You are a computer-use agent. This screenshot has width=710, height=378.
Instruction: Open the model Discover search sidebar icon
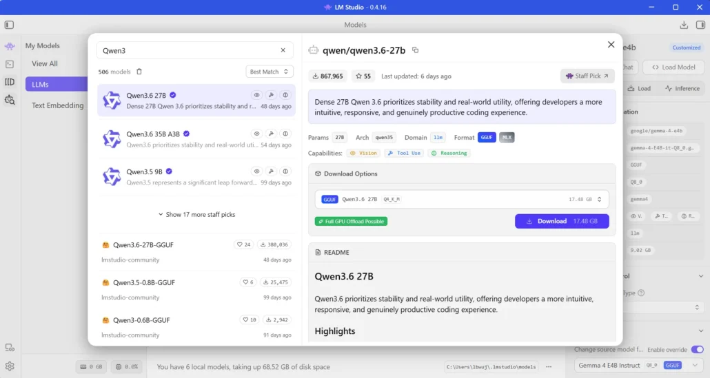click(x=10, y=100)
